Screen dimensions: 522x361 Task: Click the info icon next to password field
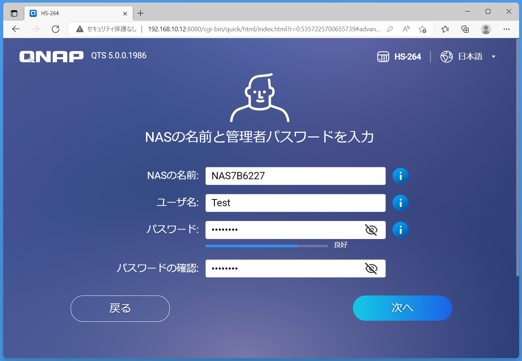[x=401, y=230]
